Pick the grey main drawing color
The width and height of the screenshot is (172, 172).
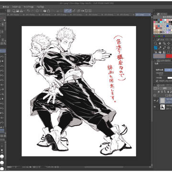click(159, 56)
